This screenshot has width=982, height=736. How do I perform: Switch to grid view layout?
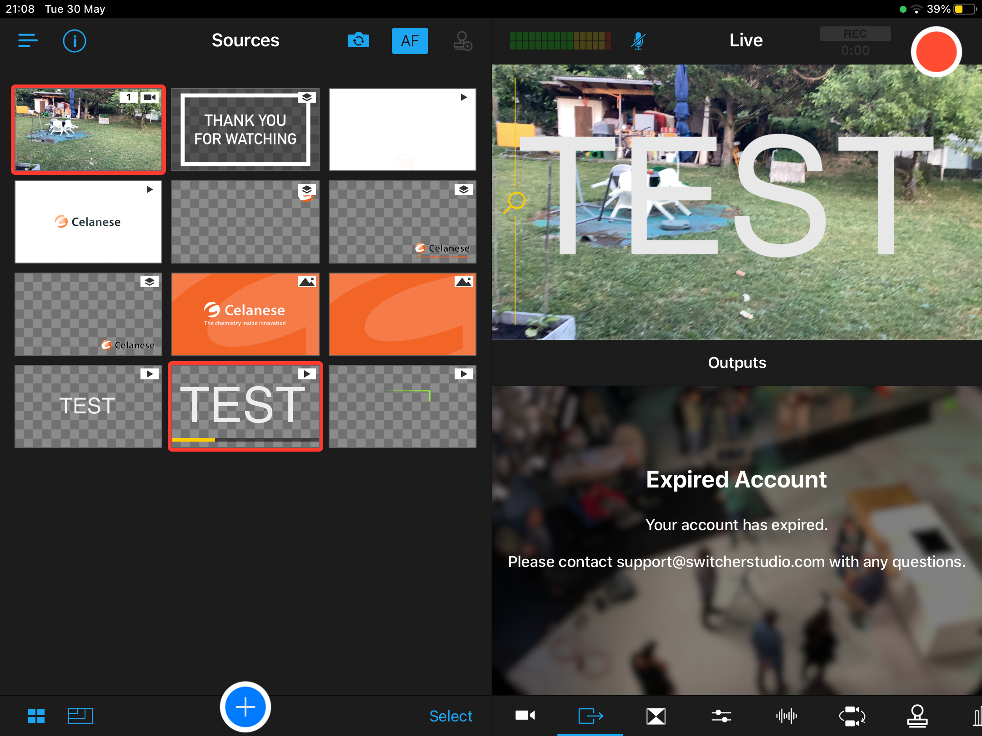click(36, 716)
